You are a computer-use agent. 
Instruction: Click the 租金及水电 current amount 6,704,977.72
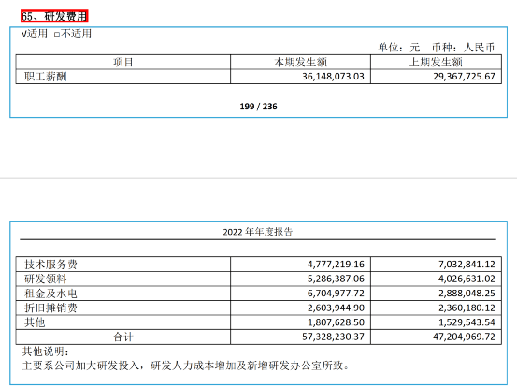coord(336,293)
